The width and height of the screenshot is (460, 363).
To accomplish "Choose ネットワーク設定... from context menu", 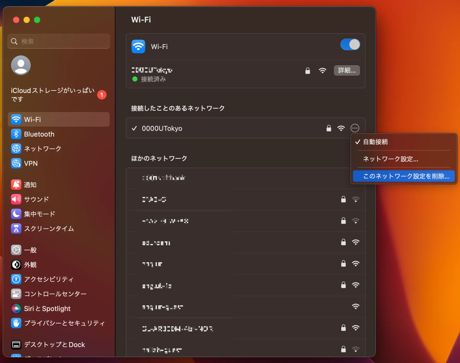I will [391, 159].
